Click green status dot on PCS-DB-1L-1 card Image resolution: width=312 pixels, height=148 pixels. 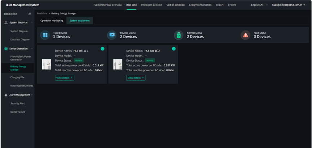[x=102, y=49]
